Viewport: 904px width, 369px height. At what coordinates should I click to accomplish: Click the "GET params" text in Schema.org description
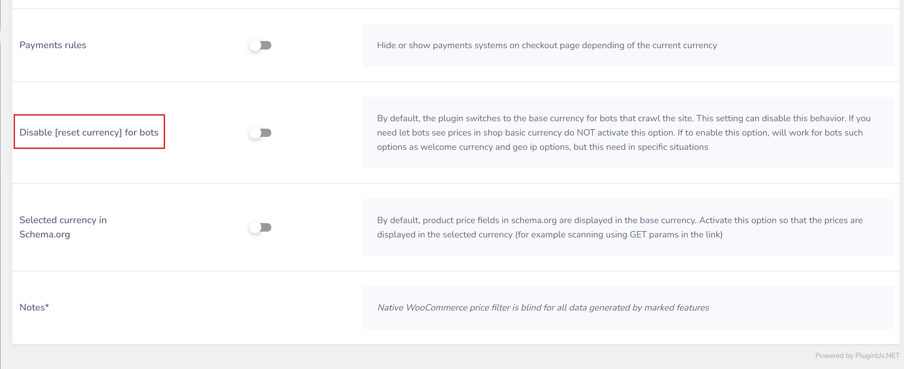click(654, 234)
